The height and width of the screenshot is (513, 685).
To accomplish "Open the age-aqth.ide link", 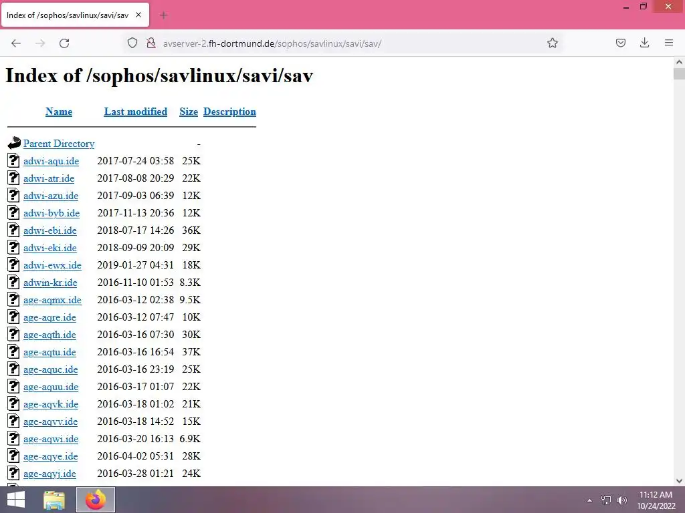I will pos(50,335).
